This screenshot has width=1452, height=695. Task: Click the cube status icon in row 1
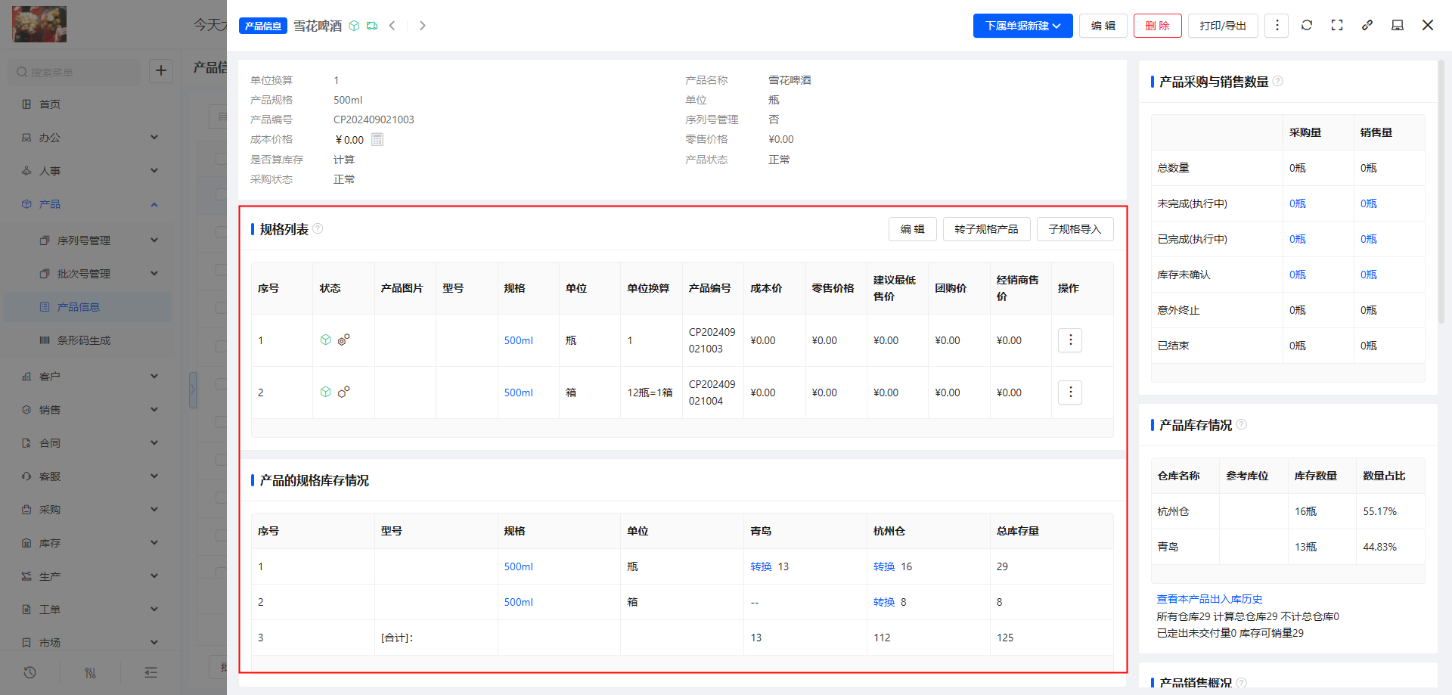[x=326, y=340]
